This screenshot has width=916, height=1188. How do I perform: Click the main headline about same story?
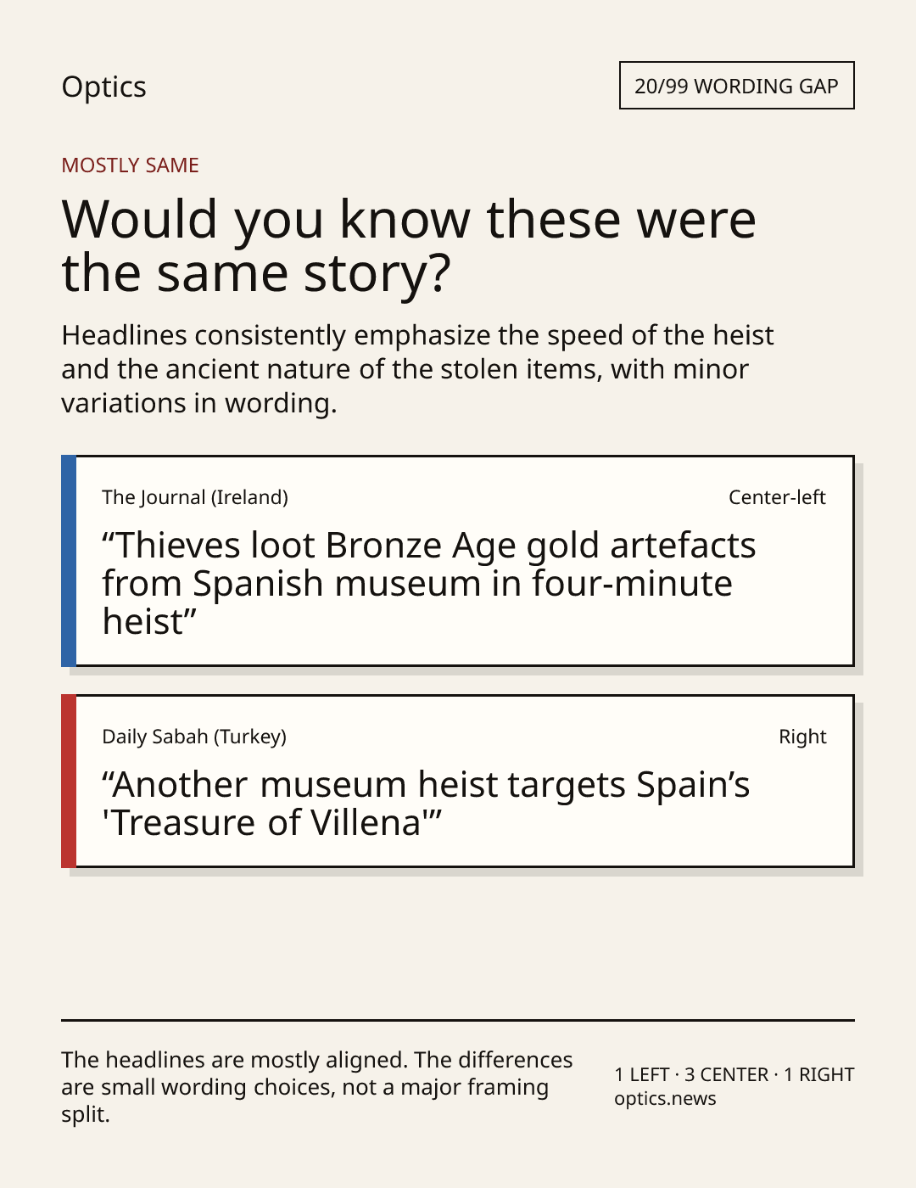click(x=409, y=246)
